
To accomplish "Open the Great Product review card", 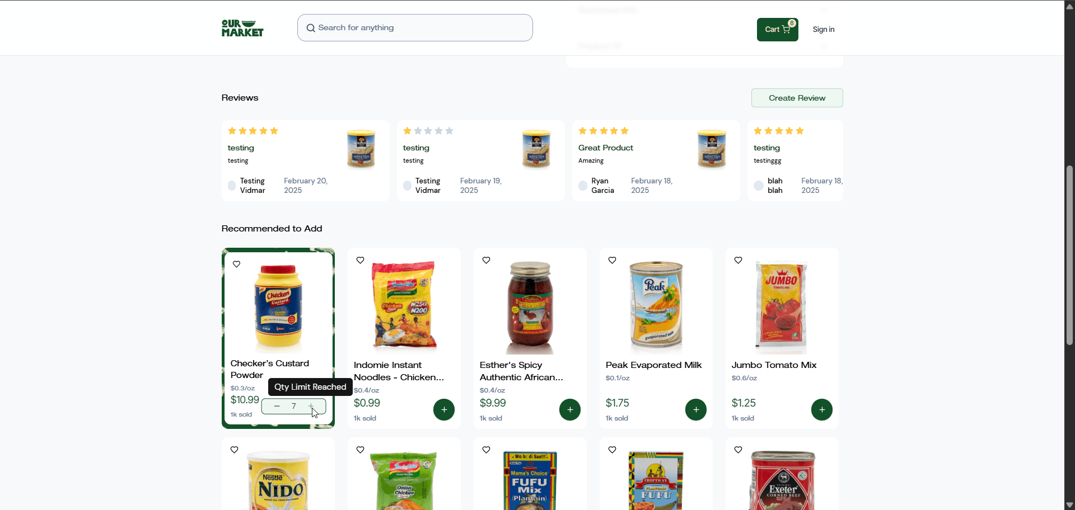I will [x=655, y=160].
